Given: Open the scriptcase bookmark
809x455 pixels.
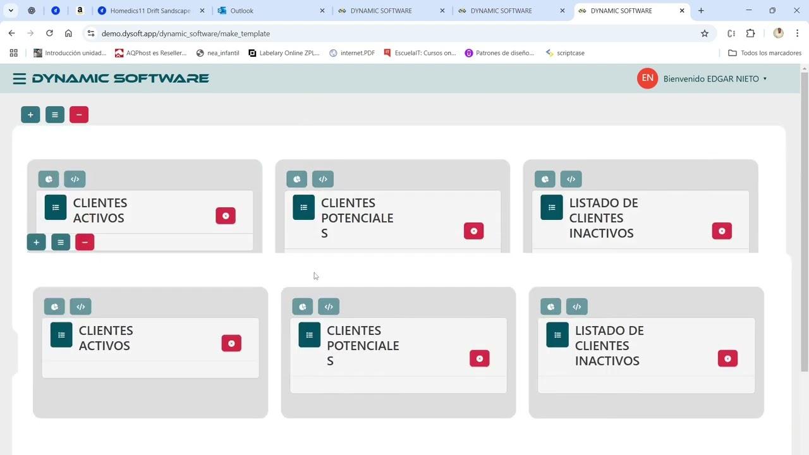Looking at the screenshot, I should [564, 53].
